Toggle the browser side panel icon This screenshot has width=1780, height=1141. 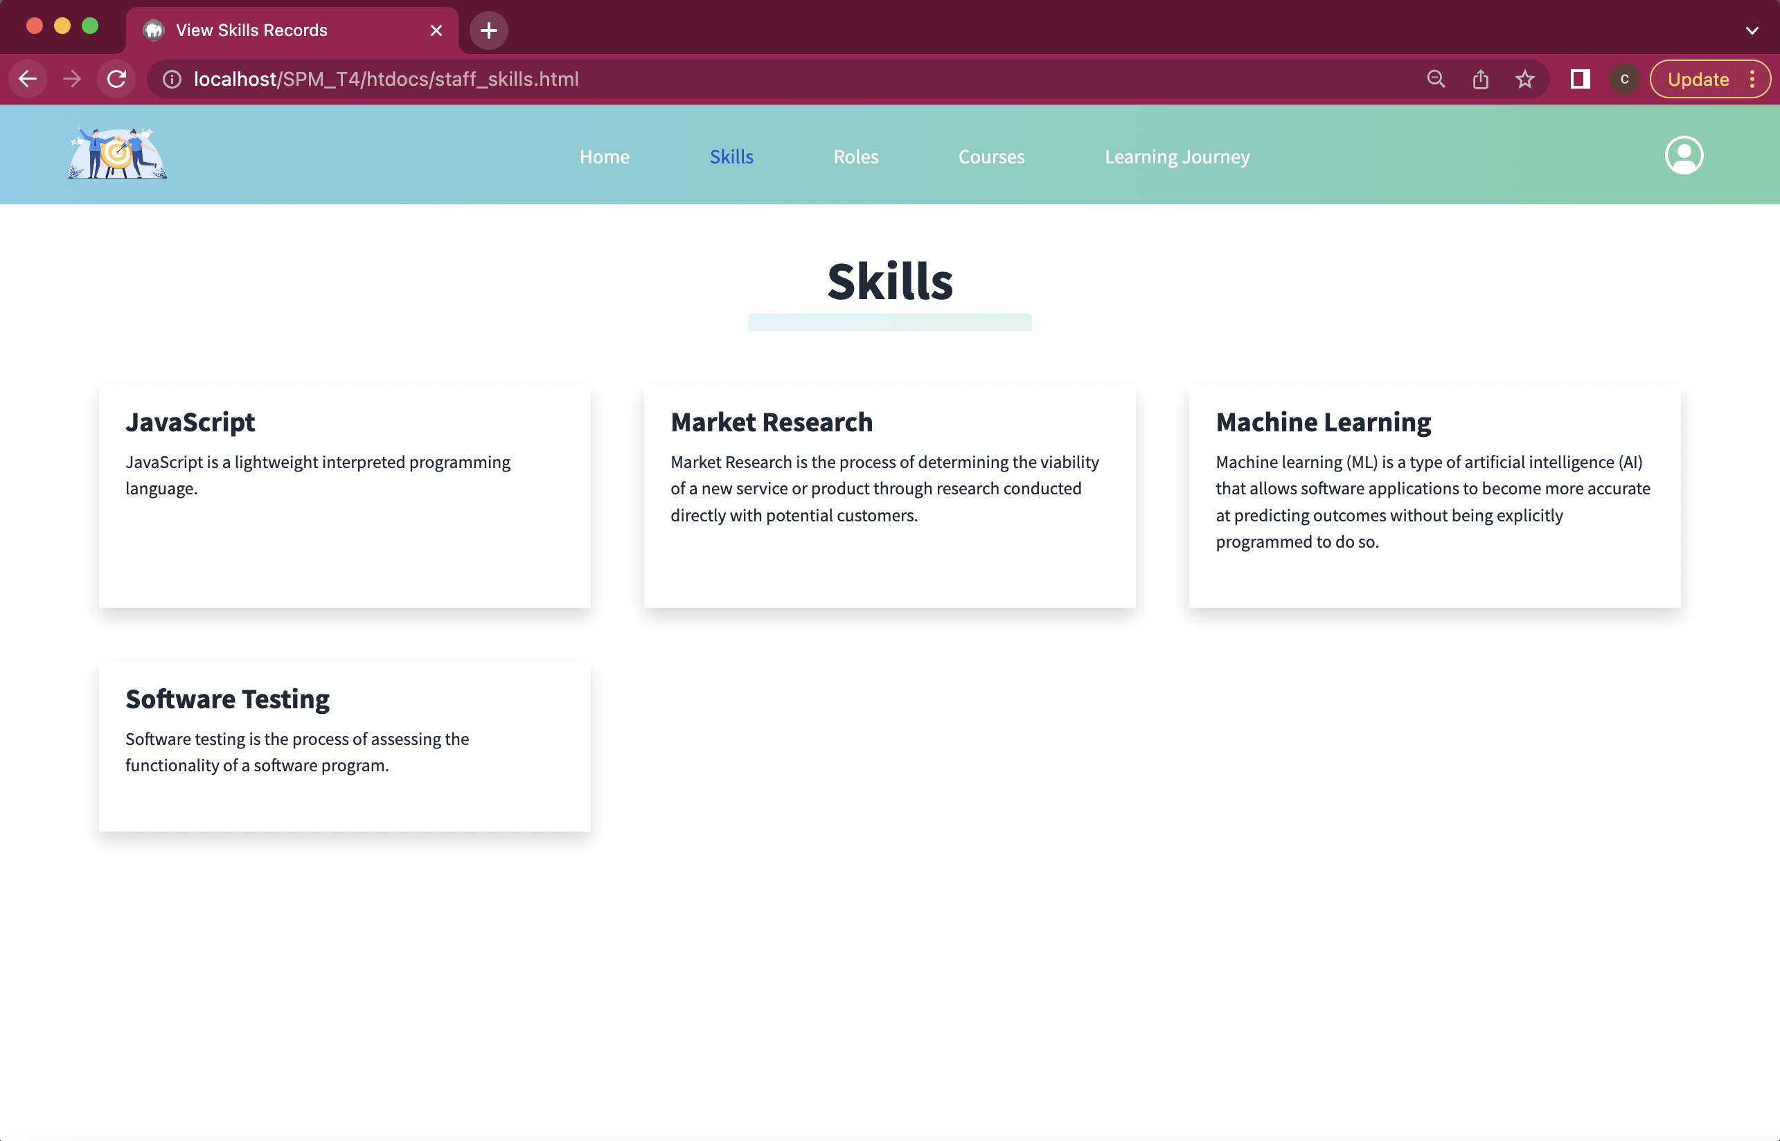click(x=1579, y=78)
